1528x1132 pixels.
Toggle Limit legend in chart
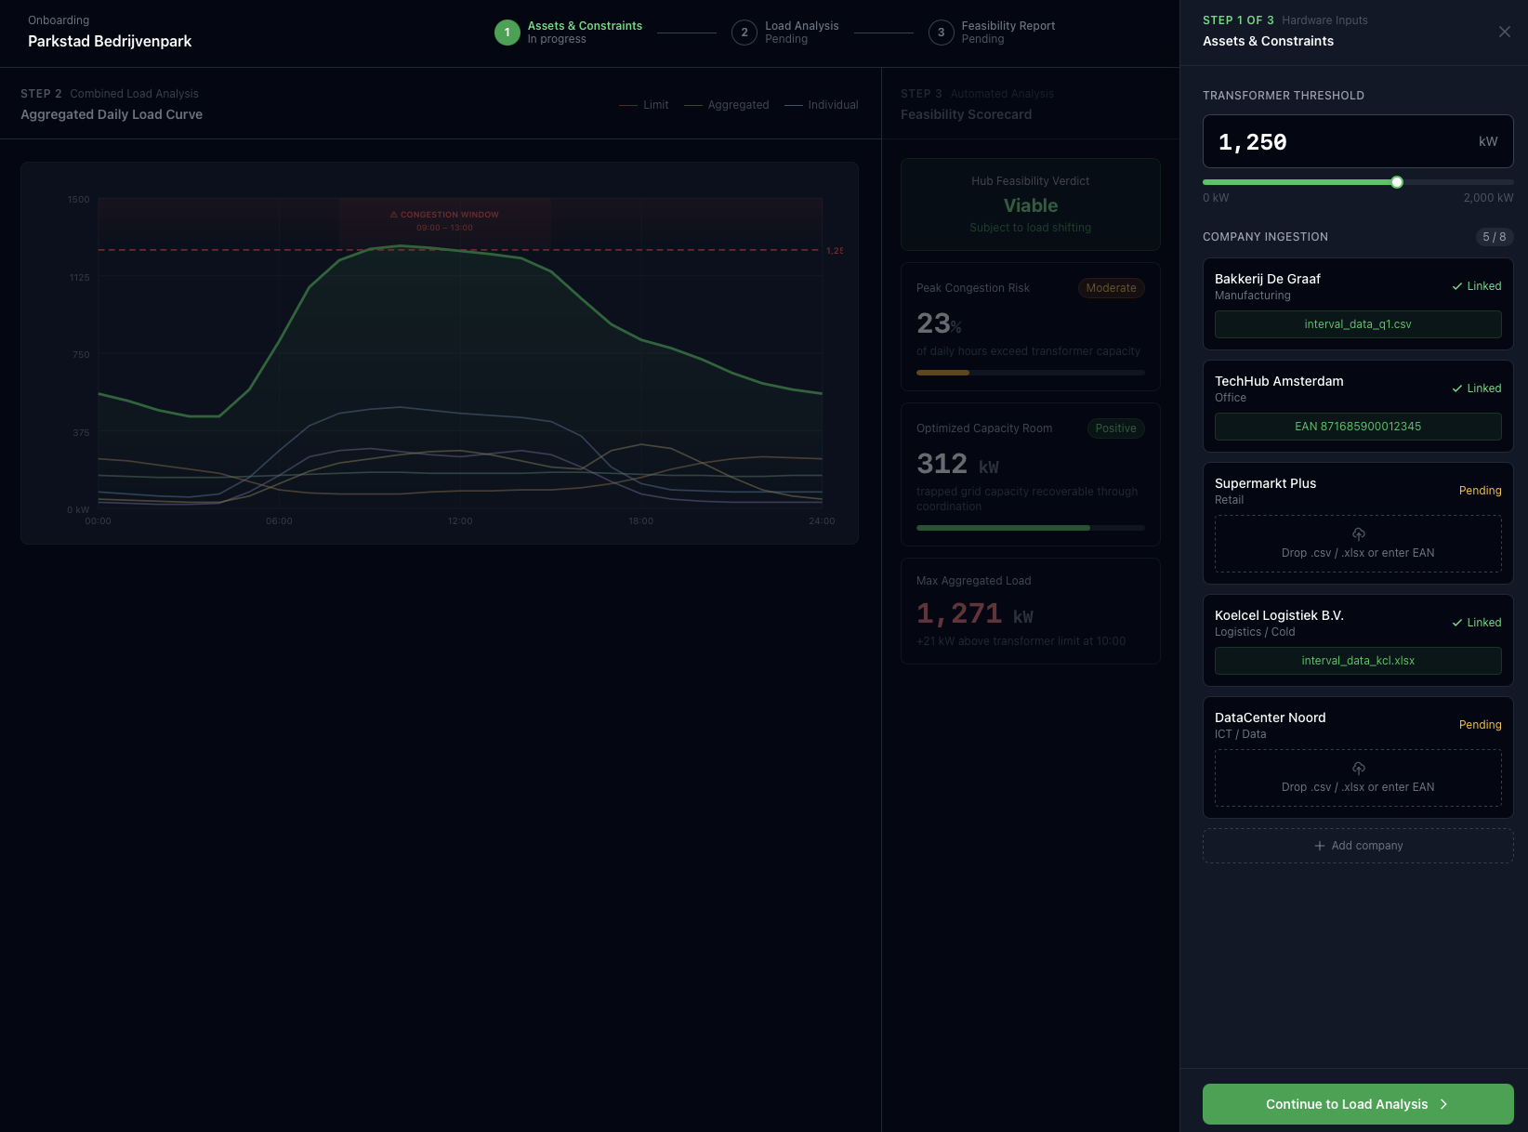[644, 105]
